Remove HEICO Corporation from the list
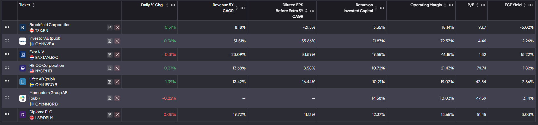This screenshot has height=125, width=538. [x=117, y=68]
